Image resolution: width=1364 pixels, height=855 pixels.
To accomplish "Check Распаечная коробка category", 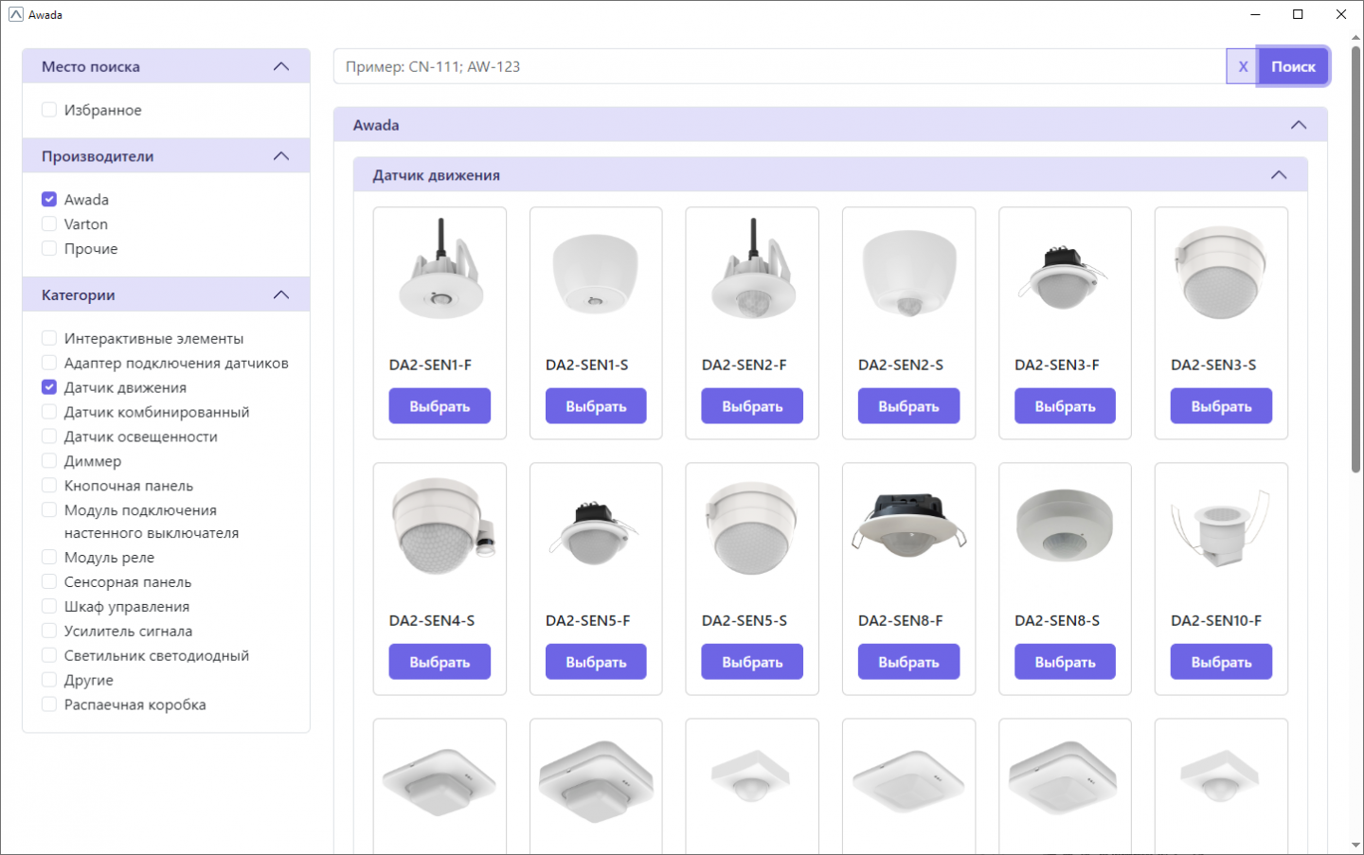I will pyautogui.click(x=49, y=704).
